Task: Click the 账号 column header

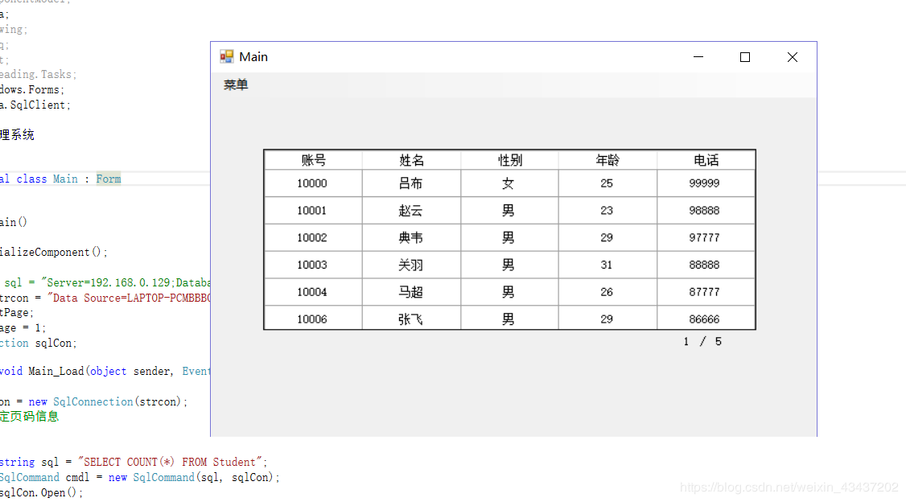Action: click(313, 160)
